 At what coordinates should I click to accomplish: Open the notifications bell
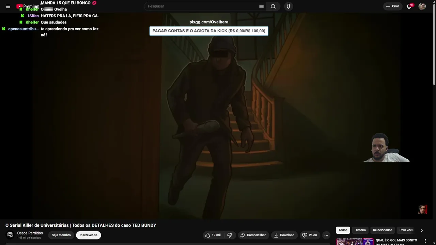tap(409, 6)
